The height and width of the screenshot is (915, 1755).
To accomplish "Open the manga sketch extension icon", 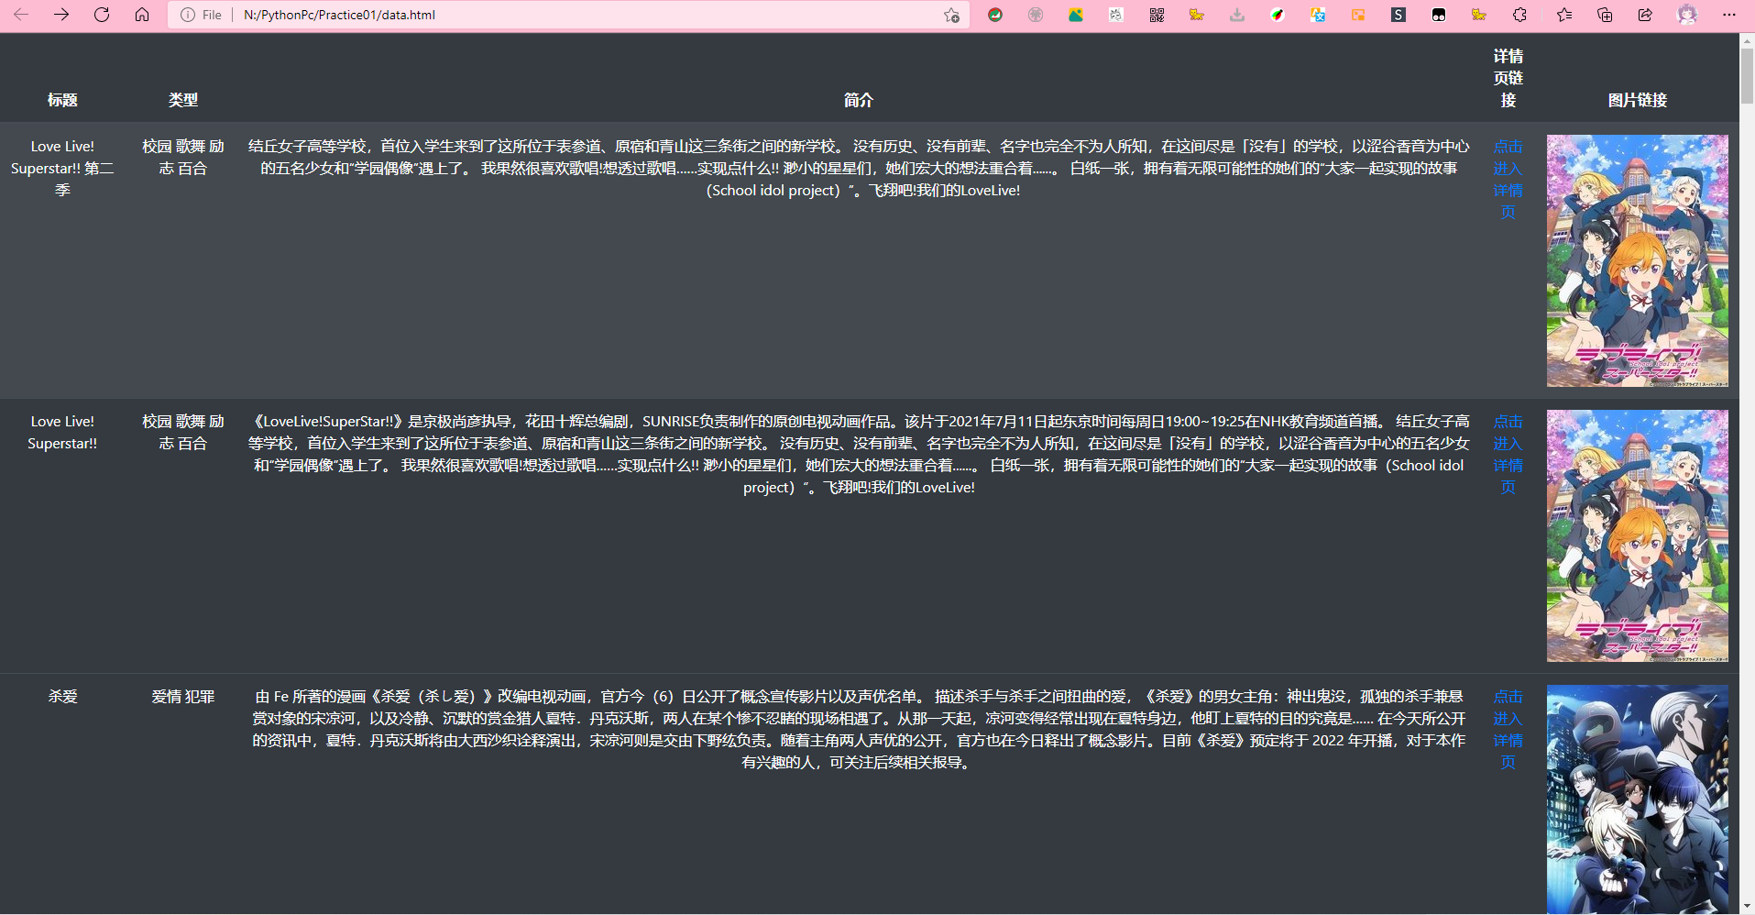I will tap(1116, 15).
